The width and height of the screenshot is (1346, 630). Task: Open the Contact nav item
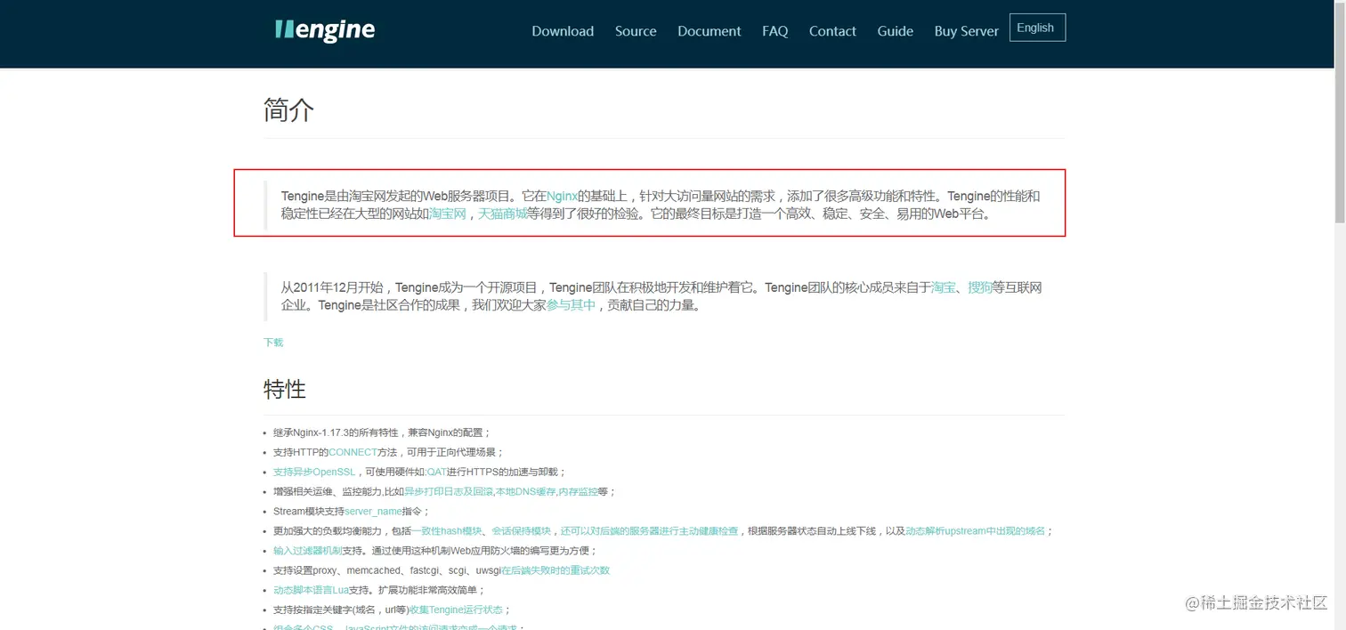832,31
